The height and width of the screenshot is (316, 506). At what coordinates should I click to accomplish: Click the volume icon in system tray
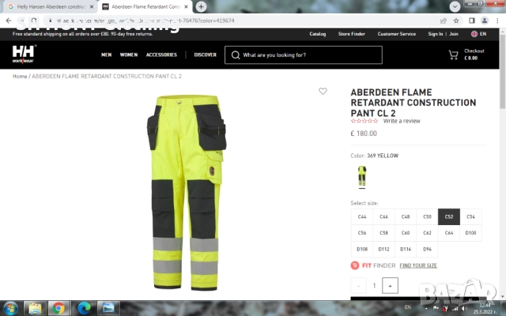[464, 309]
